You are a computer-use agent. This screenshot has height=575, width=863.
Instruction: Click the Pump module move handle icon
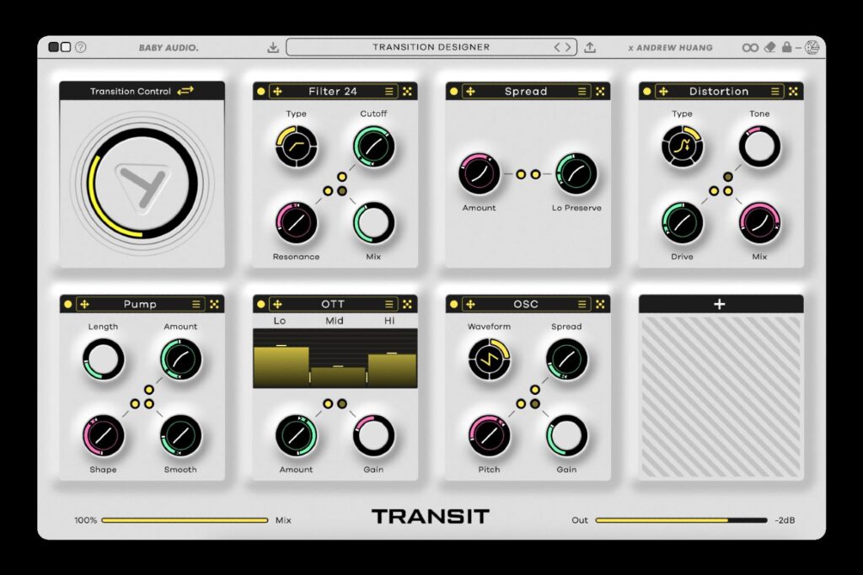click(x=84, y=304)
